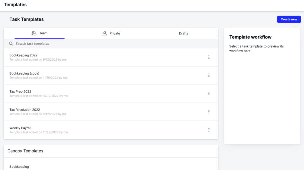Open options menu for Tax Prep 2022

(x=209, y=94)
